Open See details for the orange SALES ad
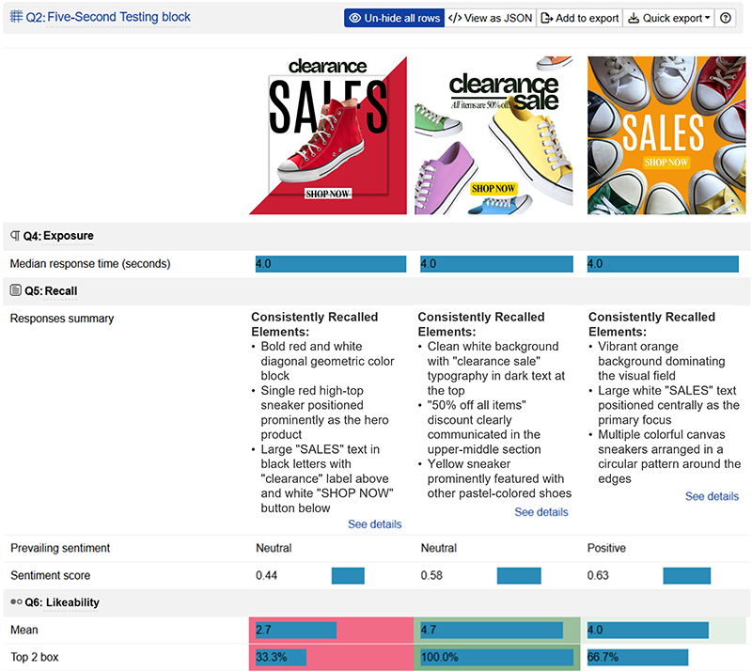 pos(712,496)
